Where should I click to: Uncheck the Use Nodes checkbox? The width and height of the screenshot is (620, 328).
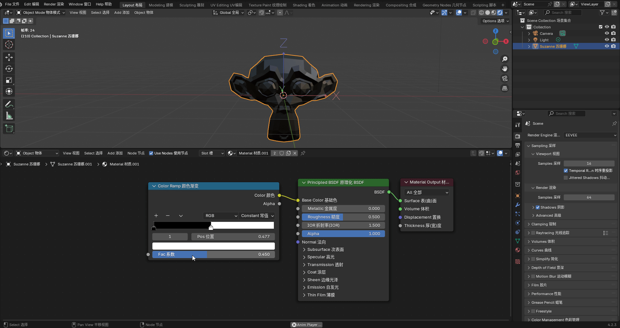151,153
